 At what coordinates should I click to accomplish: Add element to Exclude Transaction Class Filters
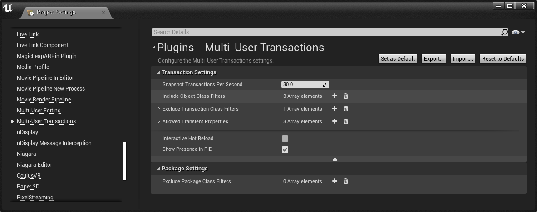335,109
